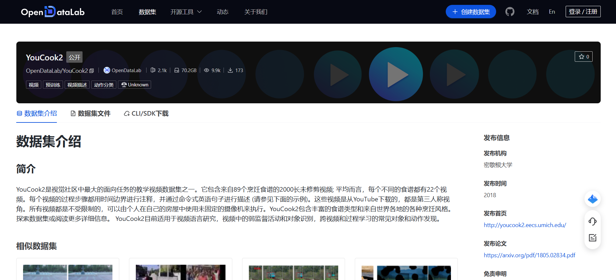Switch language to En
This screenshot has height=280, width=616.
(552, 12)
